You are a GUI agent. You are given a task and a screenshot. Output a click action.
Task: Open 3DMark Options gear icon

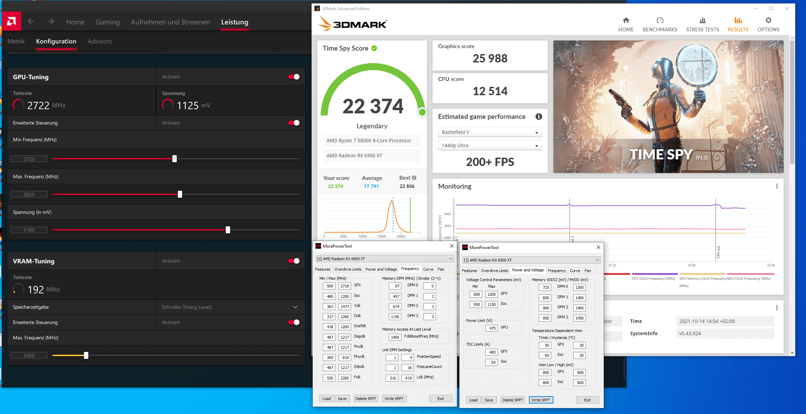pyautogui.click(x=768, y=21)
